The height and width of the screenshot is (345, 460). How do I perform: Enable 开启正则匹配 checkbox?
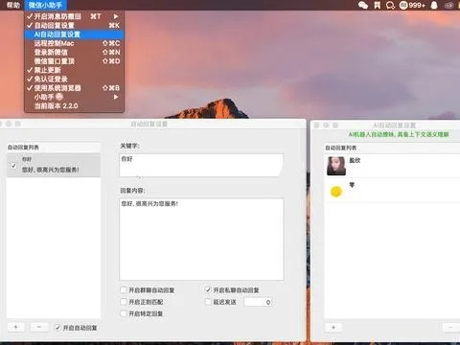124,302
